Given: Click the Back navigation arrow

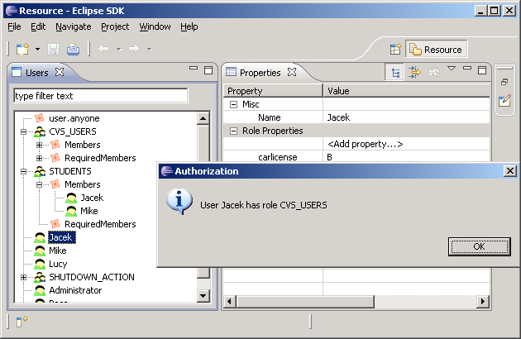Looking at the screenshot, I should (103, 50).
